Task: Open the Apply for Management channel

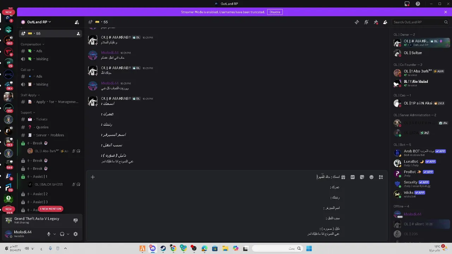Action: tap(50, 102)
